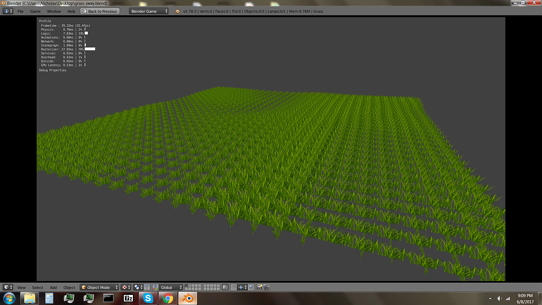This screenshot has width=542, height=305.
Task: Open the viewport shading selector
Action: tap(126, 288)
